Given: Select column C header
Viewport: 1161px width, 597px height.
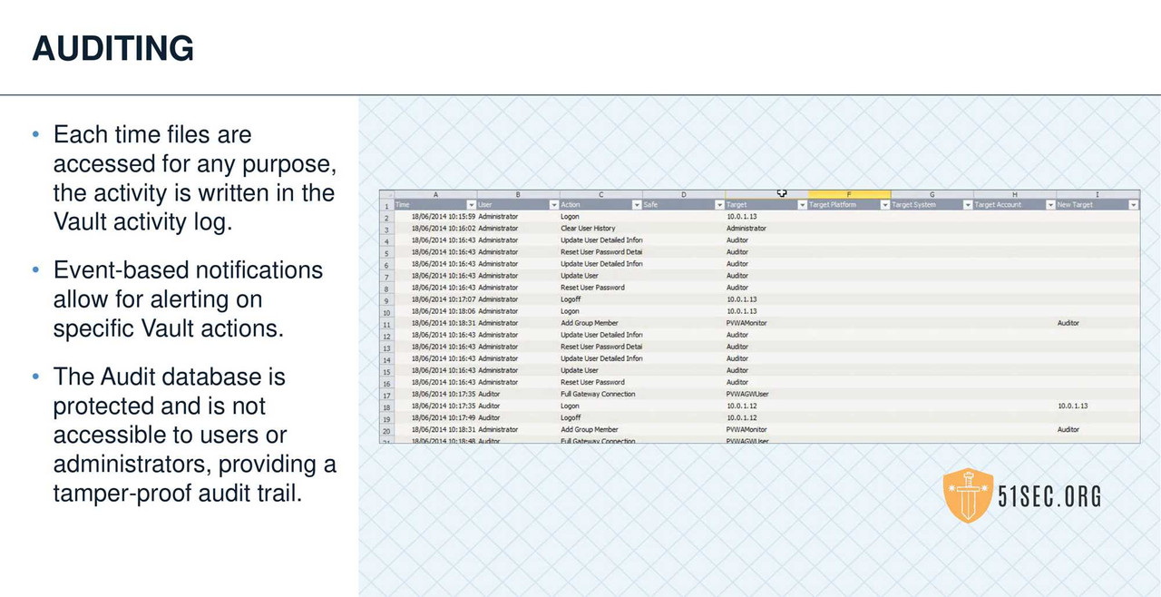Looking at the screenshot, I should 600,194.
